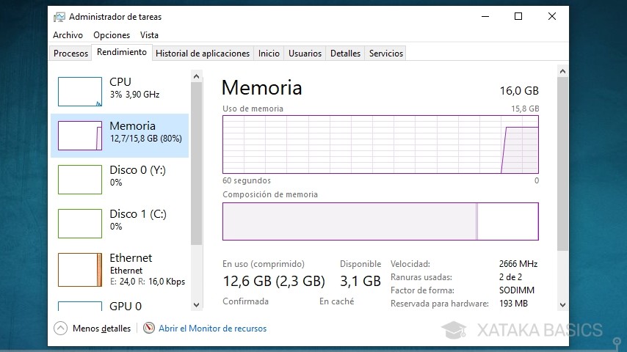Collapse details with the Menos detalles arrow

[x=61, y=329]
